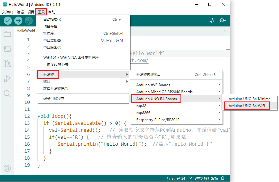Click 行 3, 列 24 cursor position
The image size is (279, 182).
point(176,178)
